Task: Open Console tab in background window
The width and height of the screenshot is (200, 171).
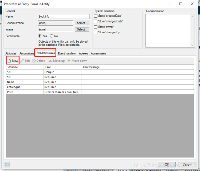Action: coord(121,170)
